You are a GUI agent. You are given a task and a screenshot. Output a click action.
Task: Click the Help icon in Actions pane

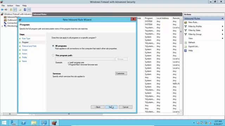click(186, 50)
